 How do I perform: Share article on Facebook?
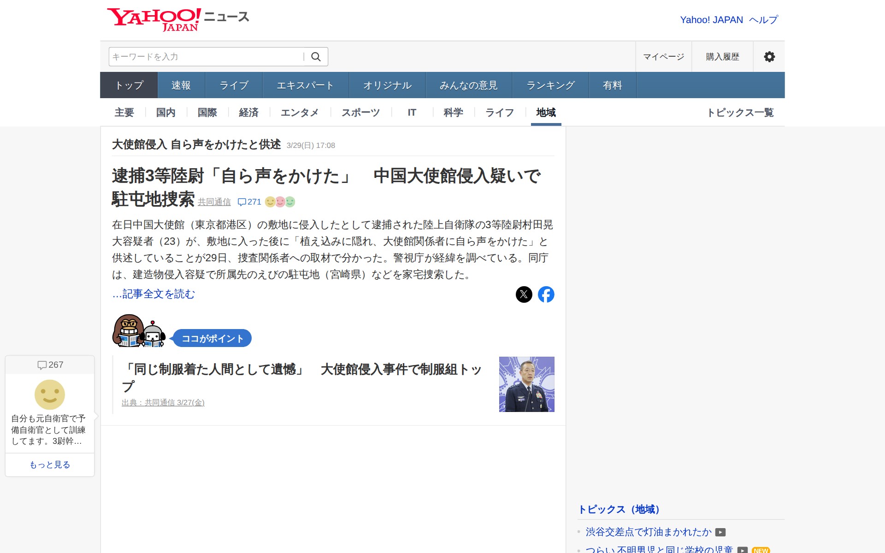click(546, 294)
